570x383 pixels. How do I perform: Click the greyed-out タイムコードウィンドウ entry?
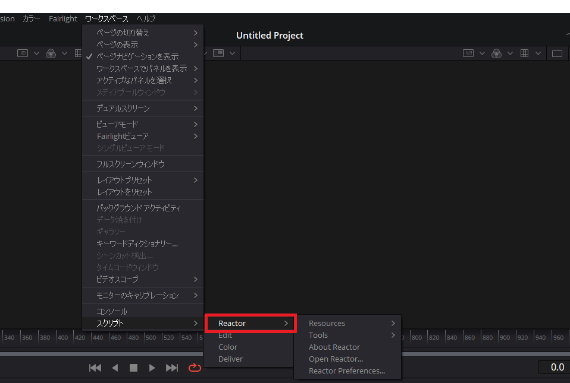point(143,267)
